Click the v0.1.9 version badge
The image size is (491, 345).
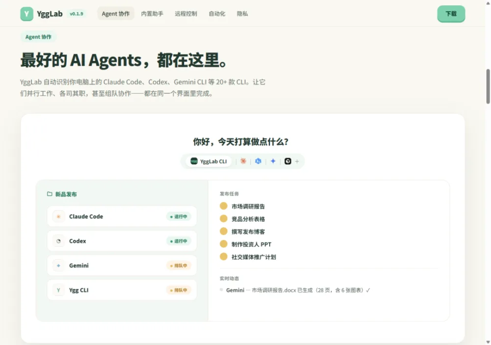77,14
